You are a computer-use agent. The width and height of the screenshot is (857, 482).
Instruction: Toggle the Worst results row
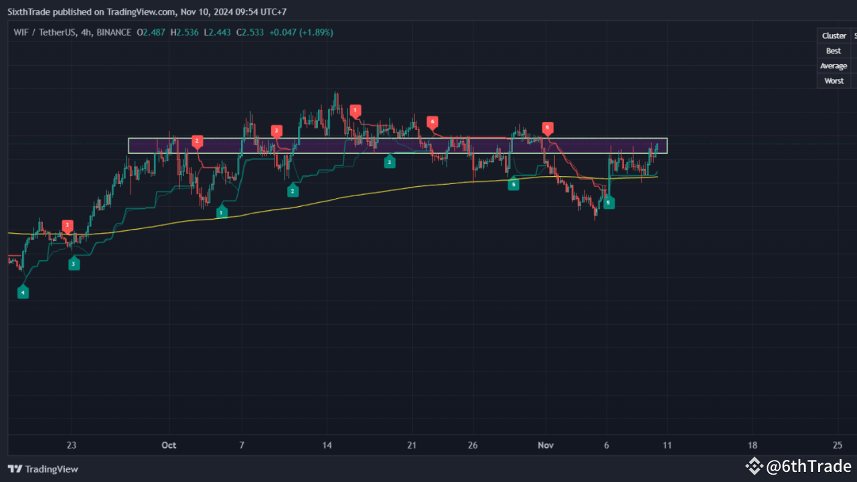[x=834, y=80]
